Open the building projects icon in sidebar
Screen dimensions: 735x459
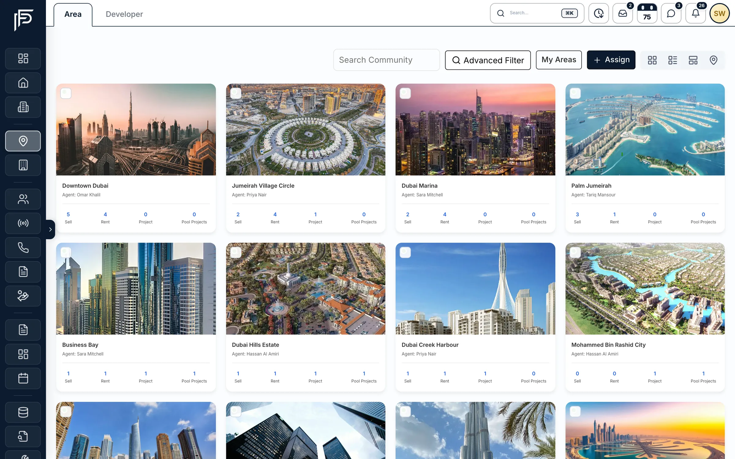coord(23,107)
